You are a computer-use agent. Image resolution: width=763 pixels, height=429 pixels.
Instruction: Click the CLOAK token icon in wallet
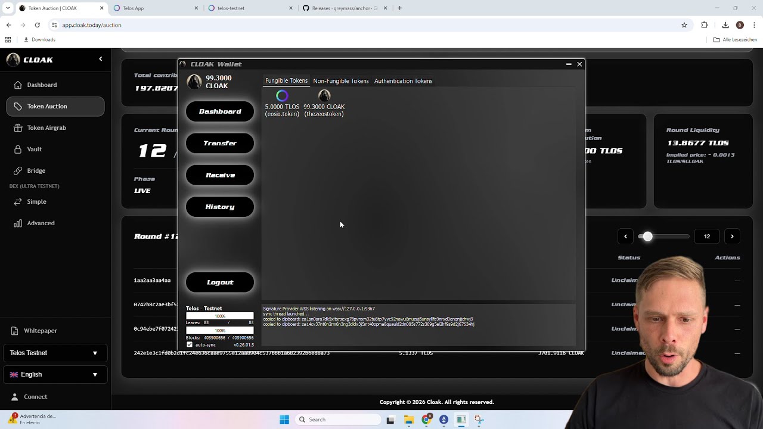(324, 95)
